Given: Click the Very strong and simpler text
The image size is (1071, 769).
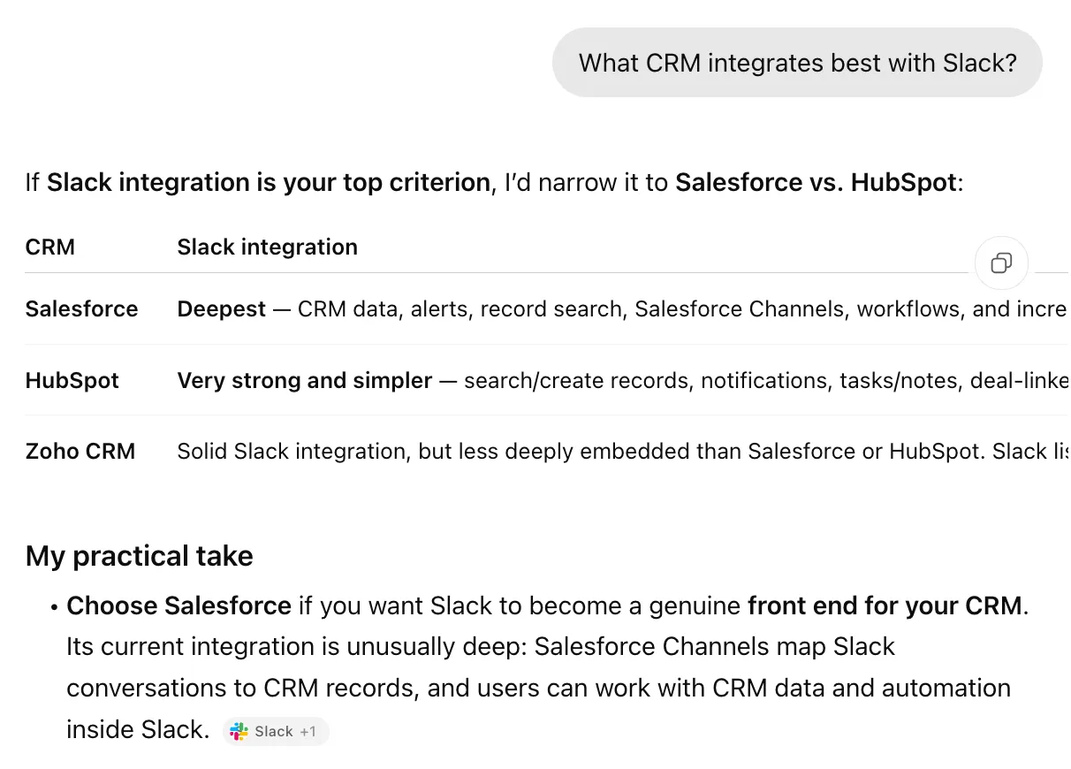Looking at the screenshot, I should (x=305, y=381).
